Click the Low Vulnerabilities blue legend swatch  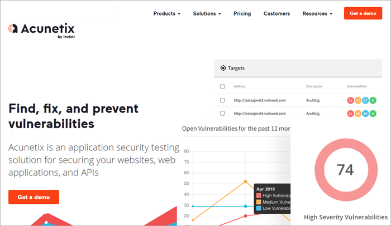[259, 208]
